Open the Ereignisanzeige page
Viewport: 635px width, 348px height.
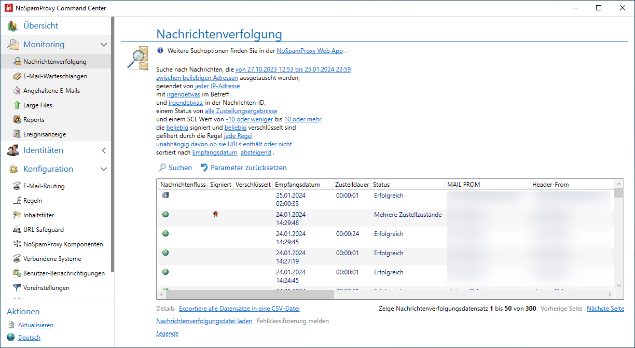pos(45,134)
